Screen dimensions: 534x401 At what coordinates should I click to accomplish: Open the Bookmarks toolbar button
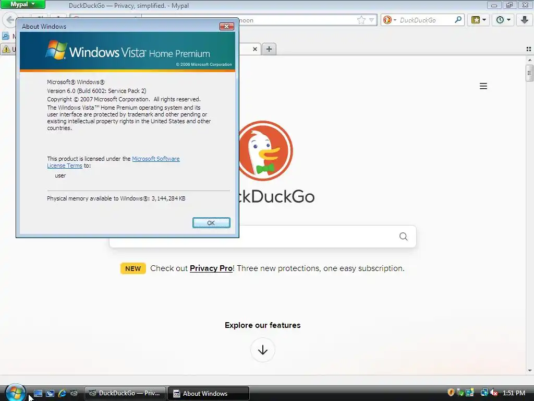[476, 20]
